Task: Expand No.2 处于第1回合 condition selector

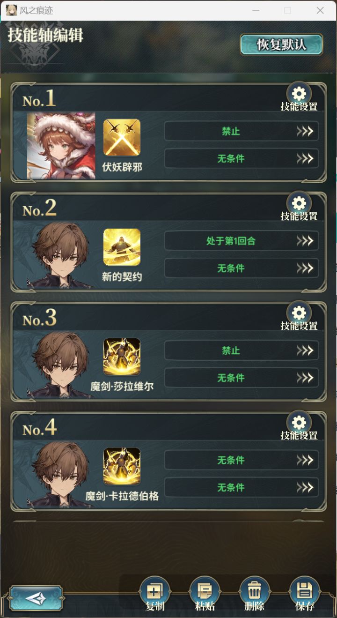Action: 242,241
